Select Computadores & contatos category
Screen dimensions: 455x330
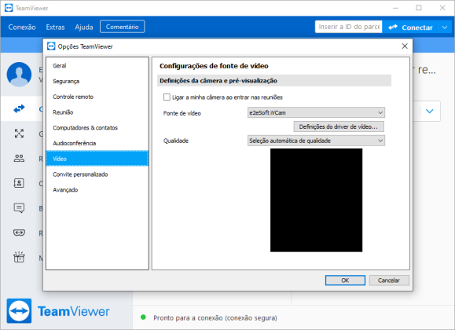point(97,128)
